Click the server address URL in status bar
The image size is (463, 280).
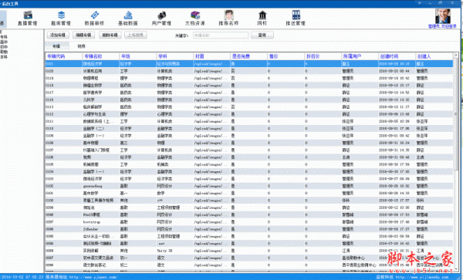[93, 277]
